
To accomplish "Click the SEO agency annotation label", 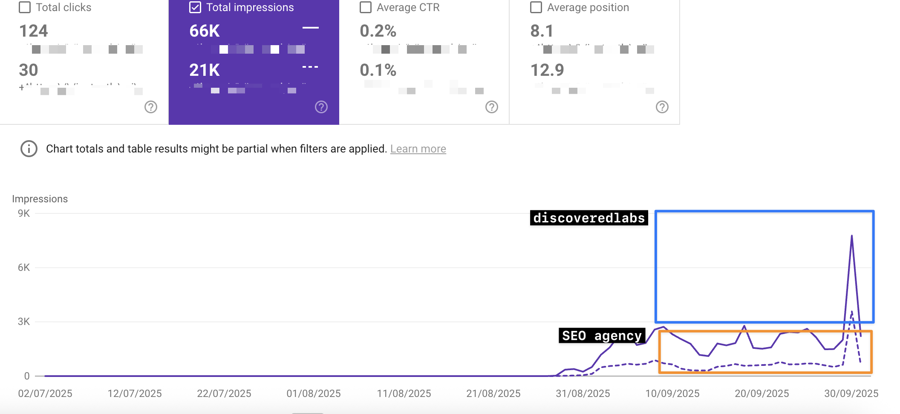I will click(602, 336).
